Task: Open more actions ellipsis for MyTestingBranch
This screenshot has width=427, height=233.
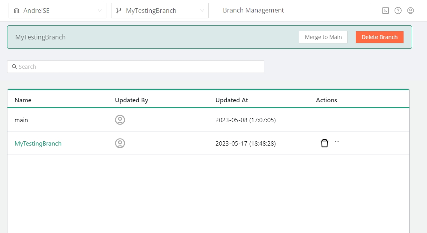Action: (x=337, y=142)
